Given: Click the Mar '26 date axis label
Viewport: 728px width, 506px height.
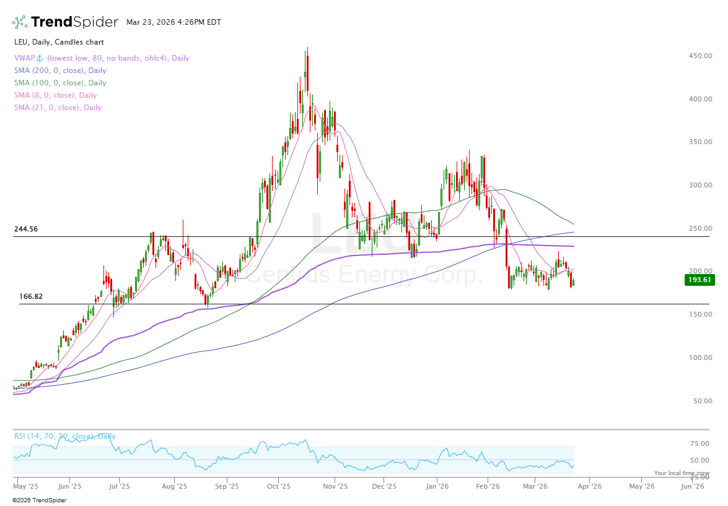Looking at the screenshot, I should click(x=535, y=486).
